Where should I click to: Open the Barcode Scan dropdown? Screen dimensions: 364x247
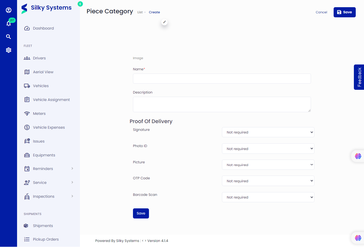(x=268, y=197)
